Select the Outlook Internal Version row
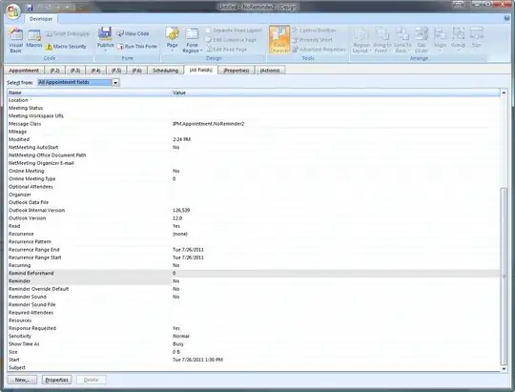Image resolution: width=515 pixels, height=392 pixels. [x=254, y=210]
